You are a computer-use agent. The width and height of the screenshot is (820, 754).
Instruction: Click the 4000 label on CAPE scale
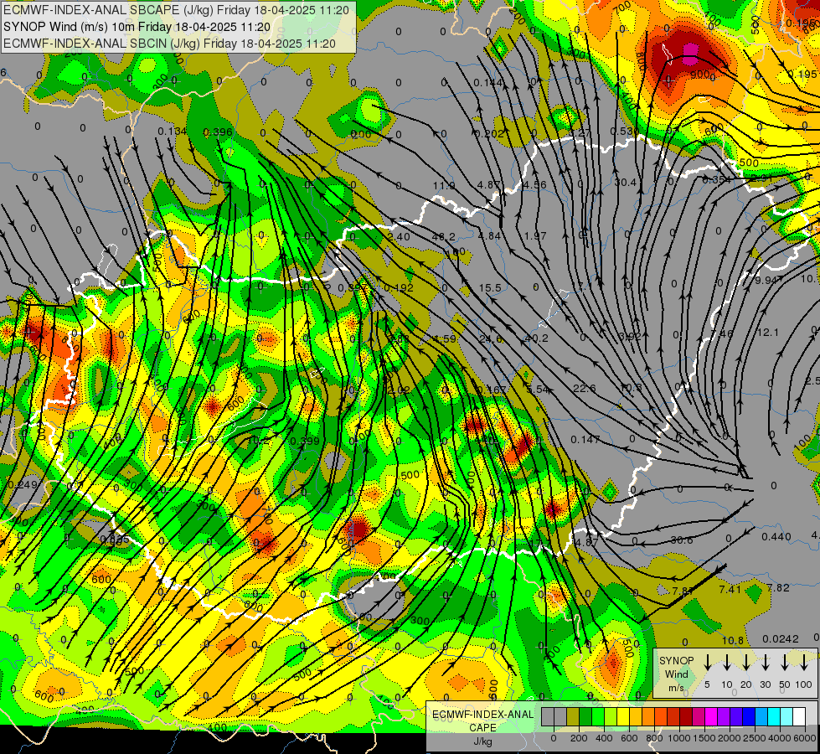click(x=780, y=738)
